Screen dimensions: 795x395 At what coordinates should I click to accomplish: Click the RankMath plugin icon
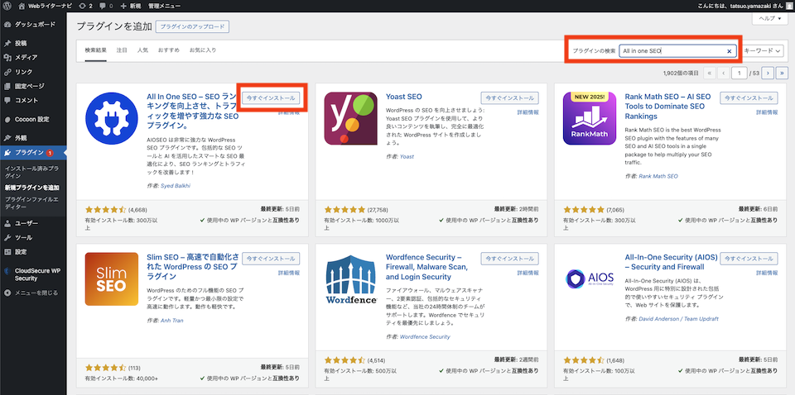[590, 118]
